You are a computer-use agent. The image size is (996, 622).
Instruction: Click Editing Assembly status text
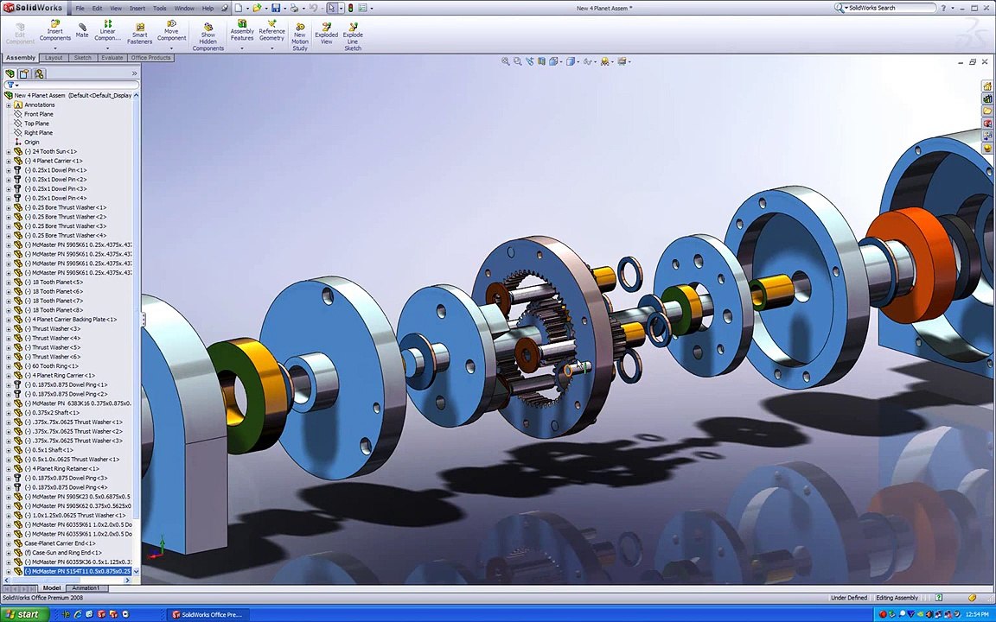click(897, 598)
